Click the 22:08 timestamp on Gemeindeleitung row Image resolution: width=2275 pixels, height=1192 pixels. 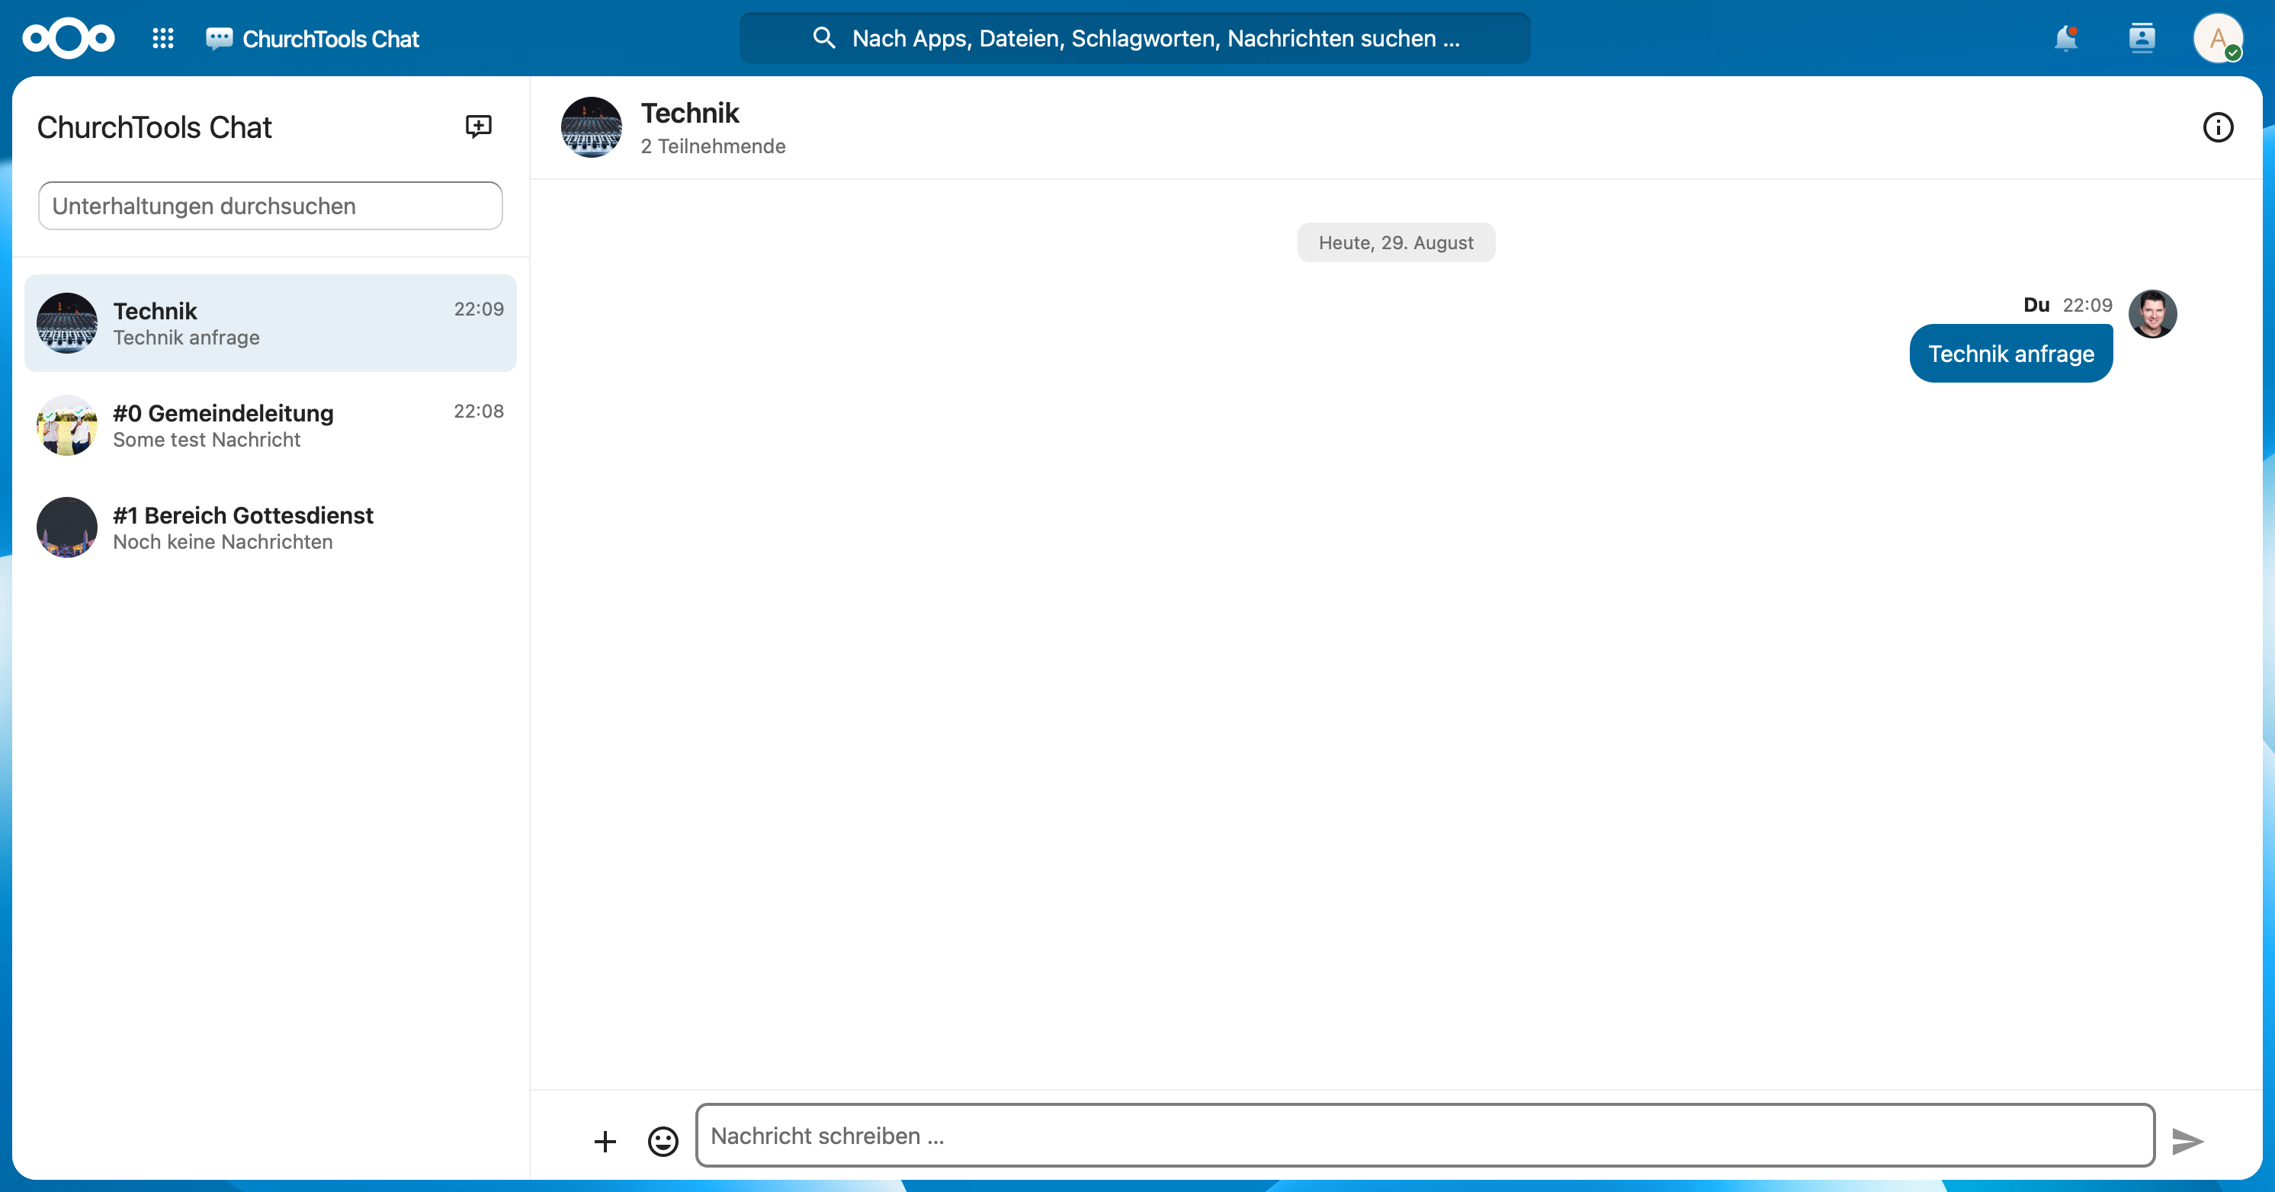[x=479, y=412]
